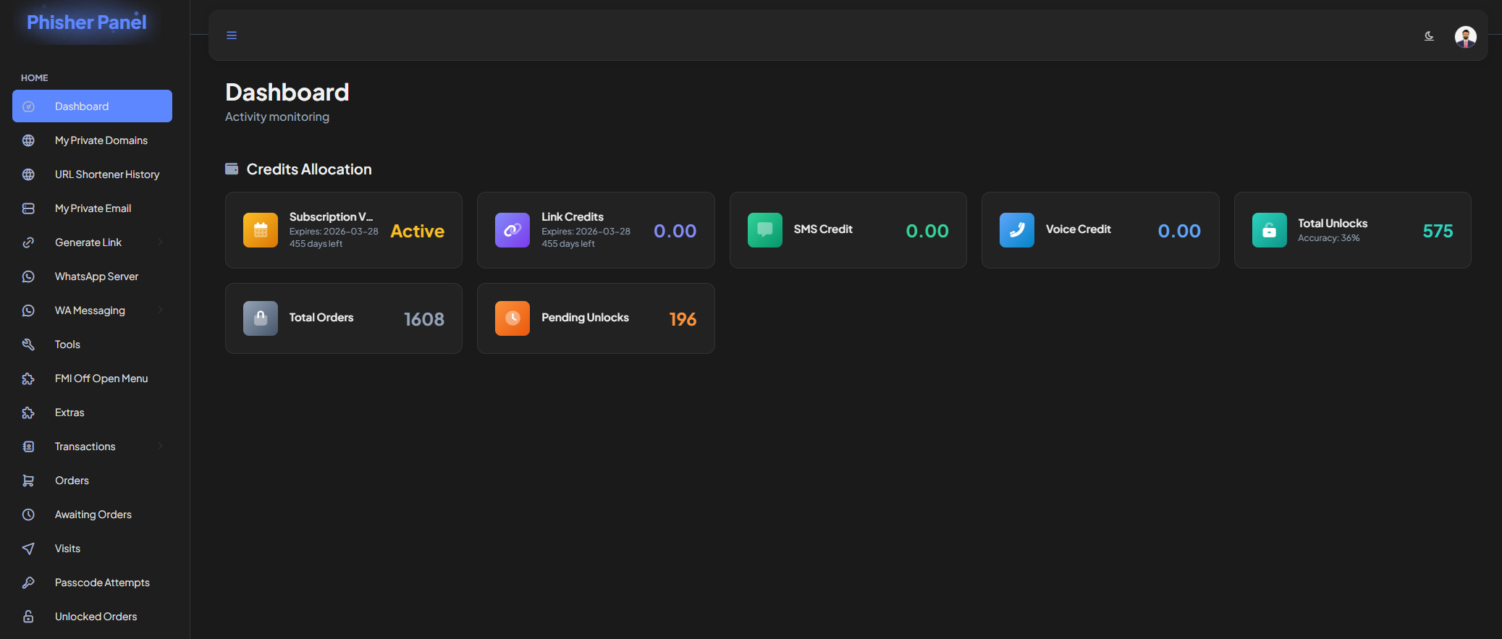
Task: Click the inbox icon for My Private Email
Action: click(x=28, y=208)
